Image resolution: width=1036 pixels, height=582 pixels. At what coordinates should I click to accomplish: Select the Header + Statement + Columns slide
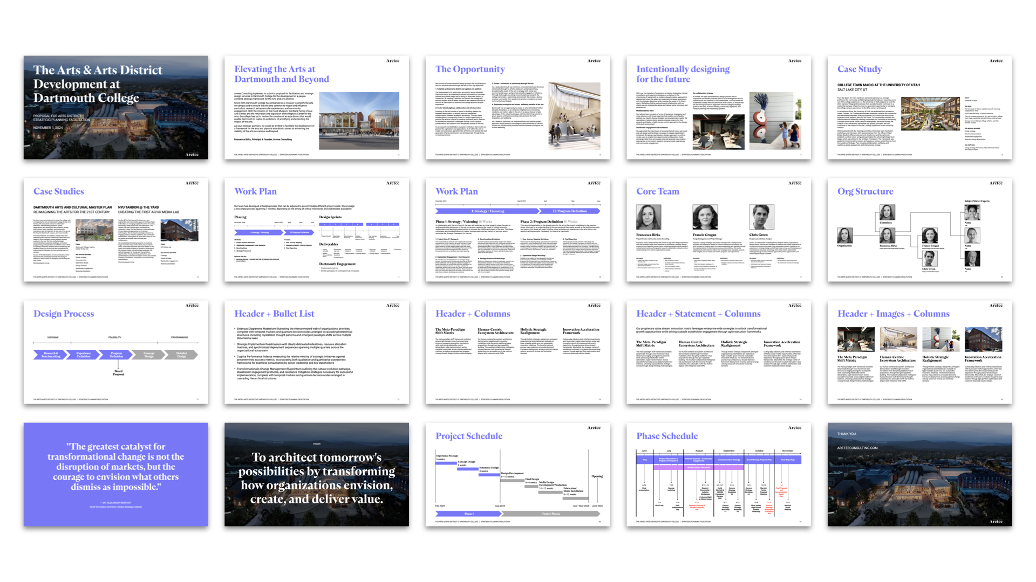point(718,352)
